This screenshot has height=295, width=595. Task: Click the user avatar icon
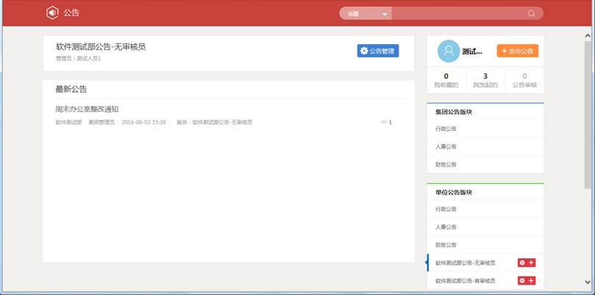(x=448, y=51)
